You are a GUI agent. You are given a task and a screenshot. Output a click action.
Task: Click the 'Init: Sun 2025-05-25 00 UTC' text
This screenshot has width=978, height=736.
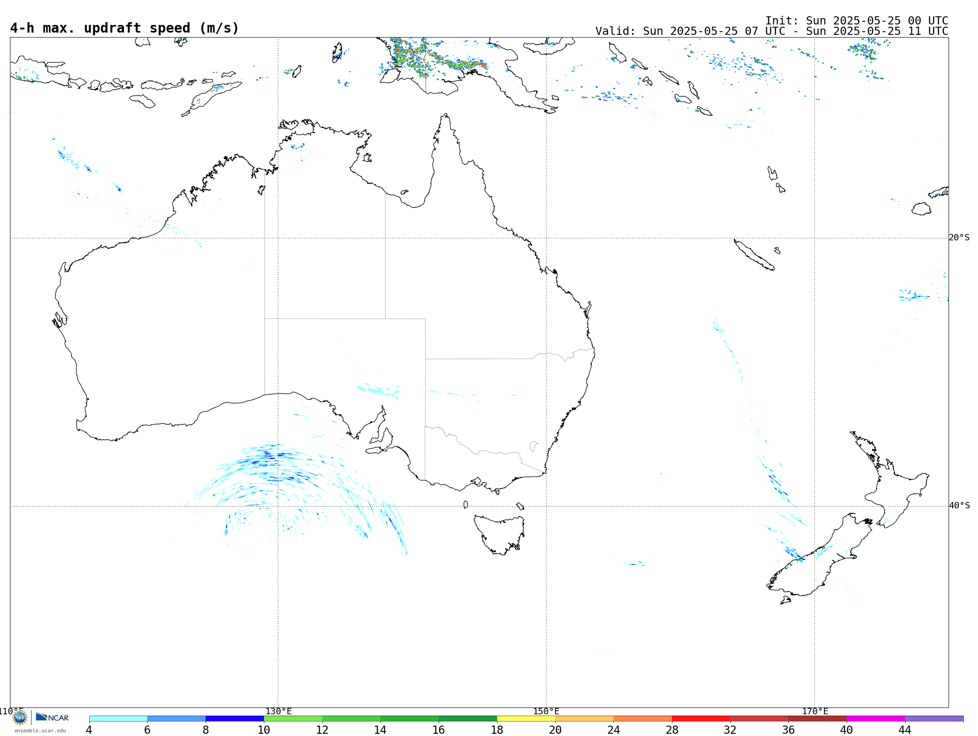857,21
